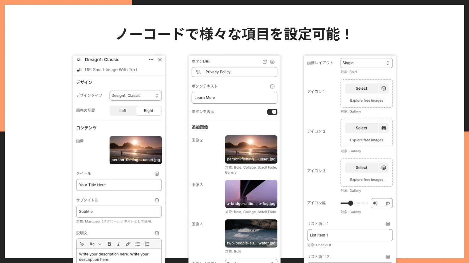
Task: Click the Learn More button text field
Action: point(235,98)
